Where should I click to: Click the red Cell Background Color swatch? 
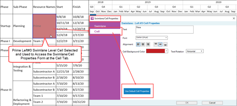(156, 51)
